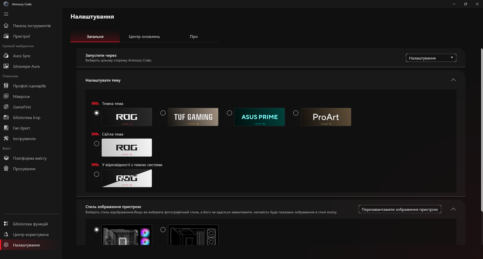Screen dimensions: 483x259
Task: Open Aura Sync menu item
Action: pos(31,56)
